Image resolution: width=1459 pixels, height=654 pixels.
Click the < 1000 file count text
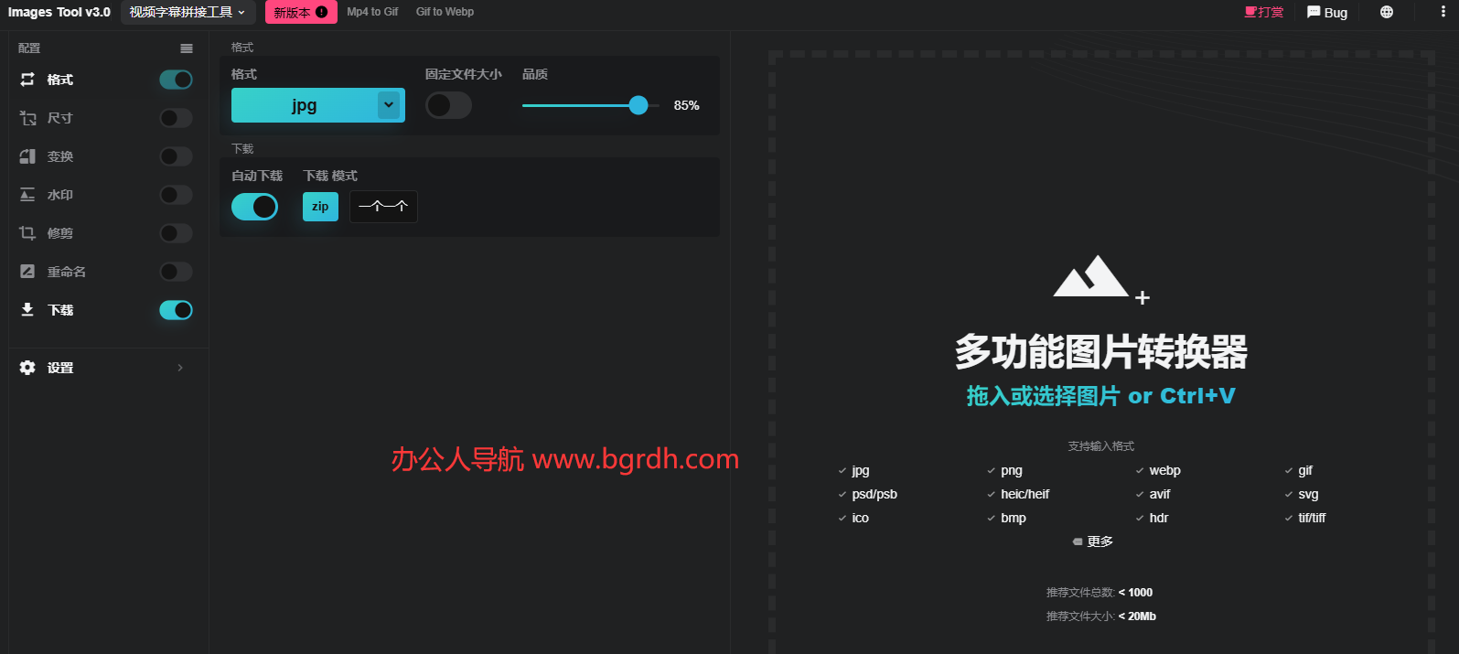pos(1135,593)
